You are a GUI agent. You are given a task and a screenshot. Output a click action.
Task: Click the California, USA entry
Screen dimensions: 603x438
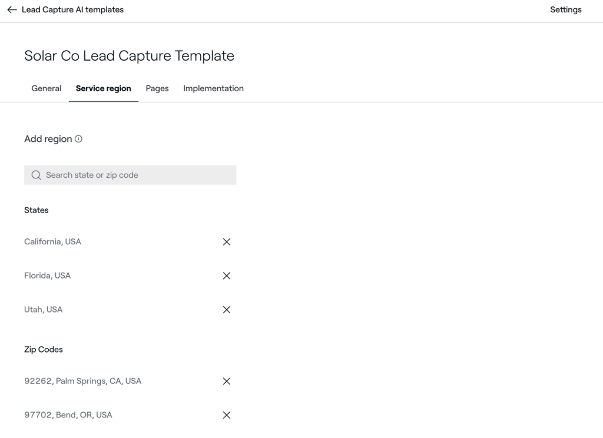(x=52, y=241)
